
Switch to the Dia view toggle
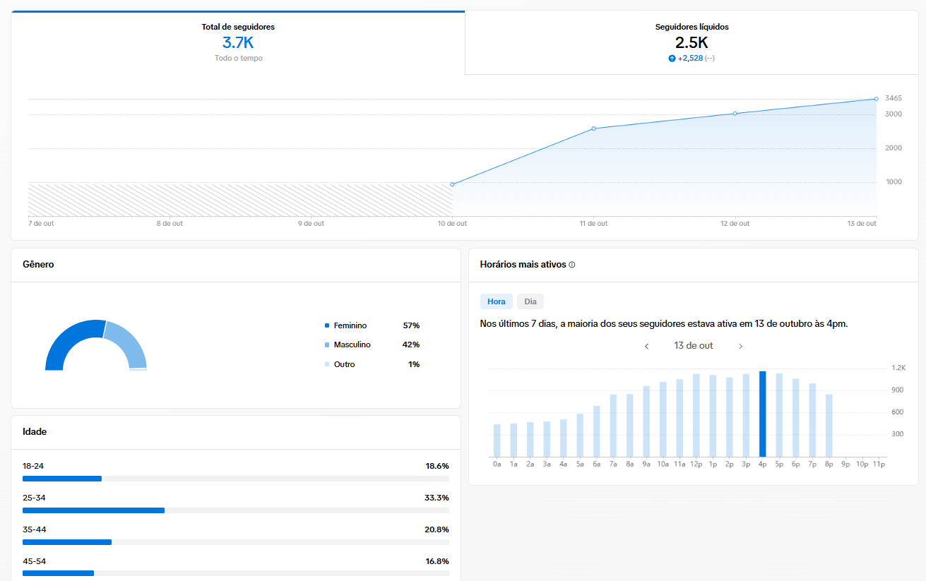(x=530, y=301)
